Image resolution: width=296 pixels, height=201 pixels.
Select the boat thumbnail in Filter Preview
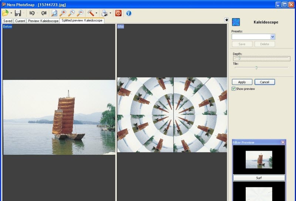tap(259, 160)
